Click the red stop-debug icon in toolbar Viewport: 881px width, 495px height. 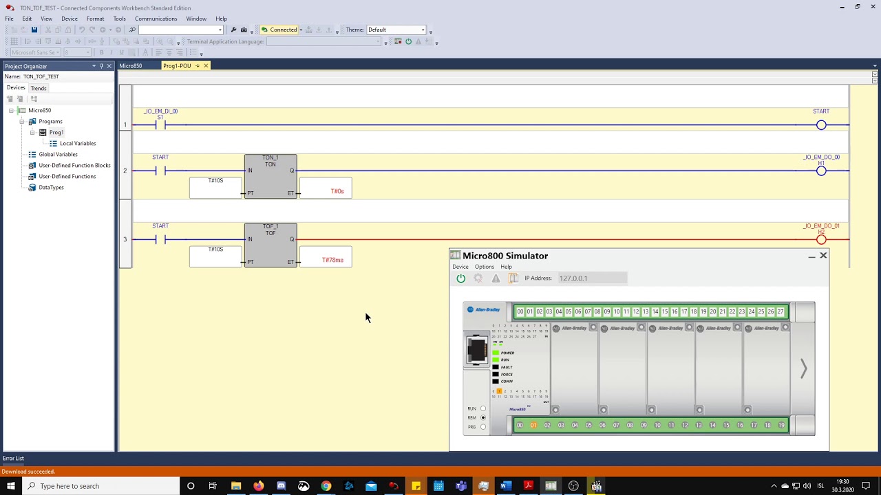[398, 41]
